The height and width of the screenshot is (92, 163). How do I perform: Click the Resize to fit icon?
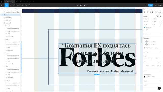161,16
